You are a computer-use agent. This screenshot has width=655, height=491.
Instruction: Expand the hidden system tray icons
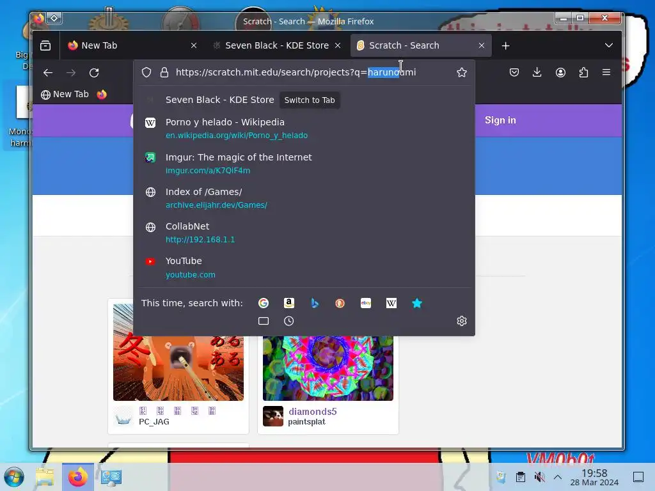tap(558, 477)
